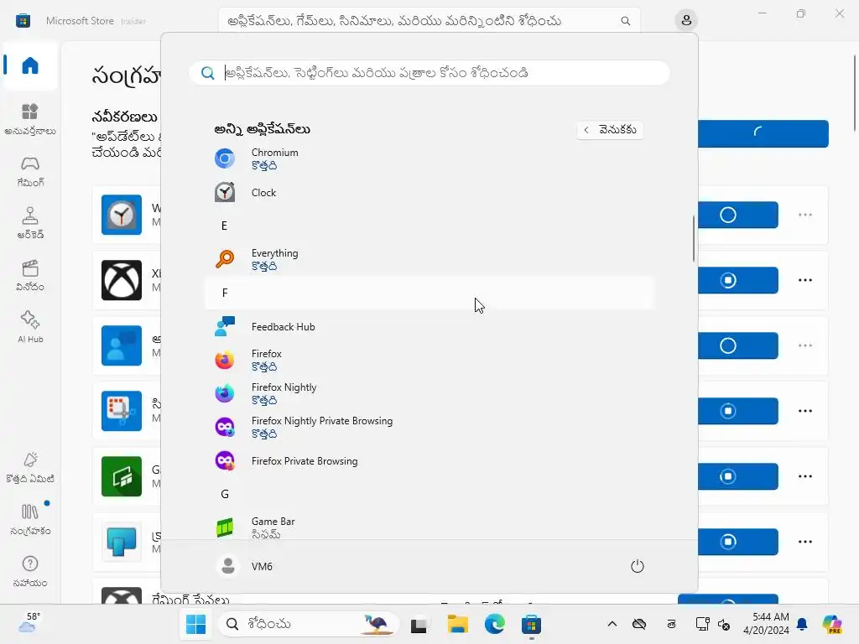Open the Store profile account icon
This screenshot has width=859, height=644.
click(x=686, y=21)
